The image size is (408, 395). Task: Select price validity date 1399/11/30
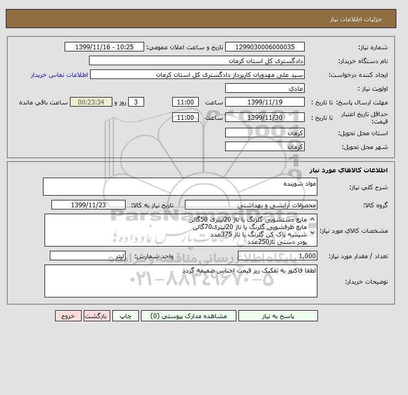pos(264,117)
